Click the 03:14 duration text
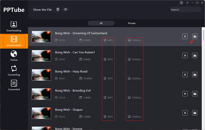 click(62, 98)
